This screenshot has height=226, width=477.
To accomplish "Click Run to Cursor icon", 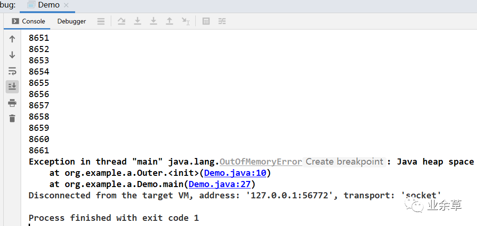I will [185, 21].
